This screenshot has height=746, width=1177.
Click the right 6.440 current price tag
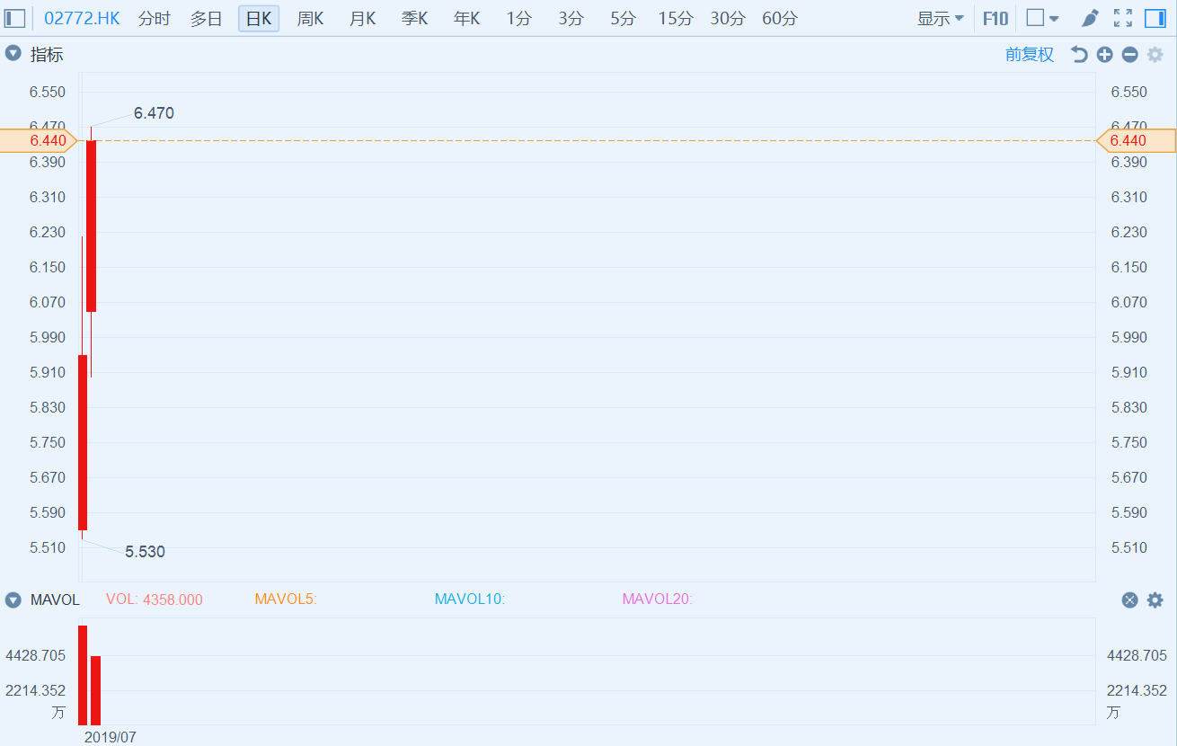pos(1137,140)
